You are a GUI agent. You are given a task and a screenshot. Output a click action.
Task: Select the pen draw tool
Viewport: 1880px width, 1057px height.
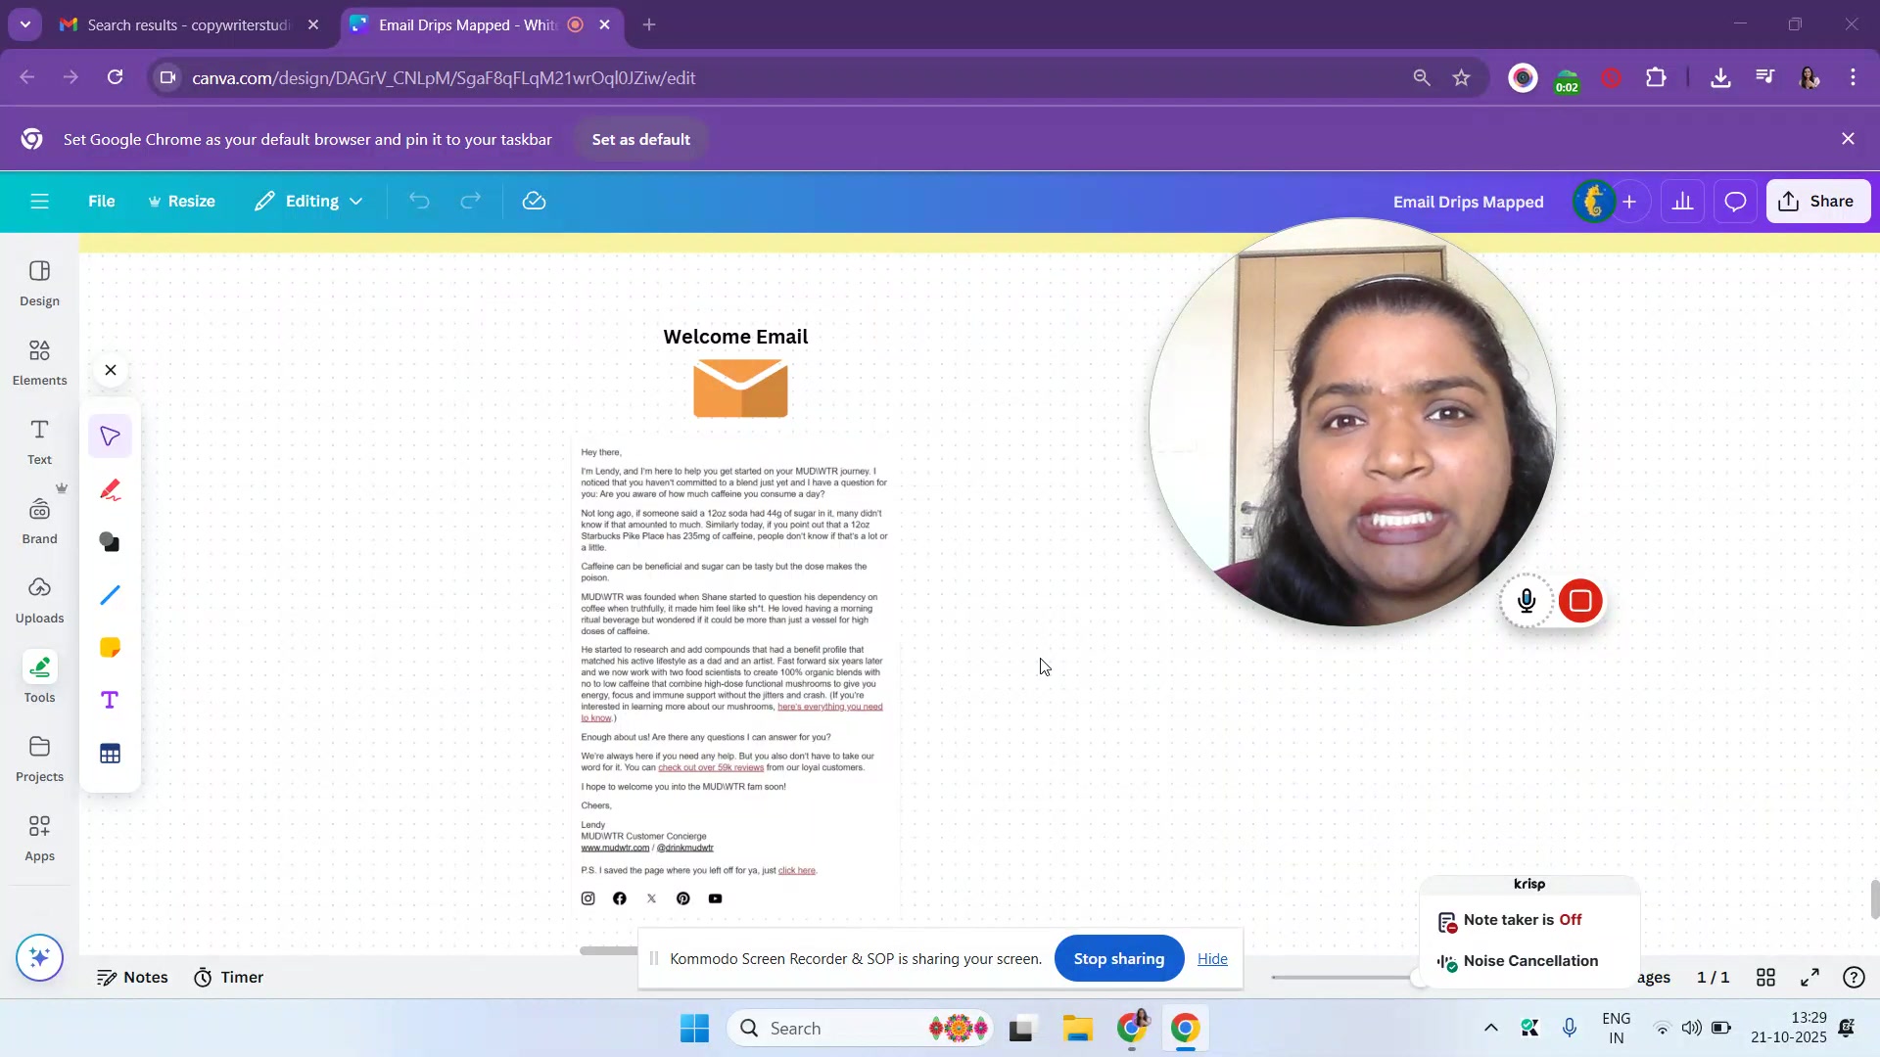[x=110, y=490]
